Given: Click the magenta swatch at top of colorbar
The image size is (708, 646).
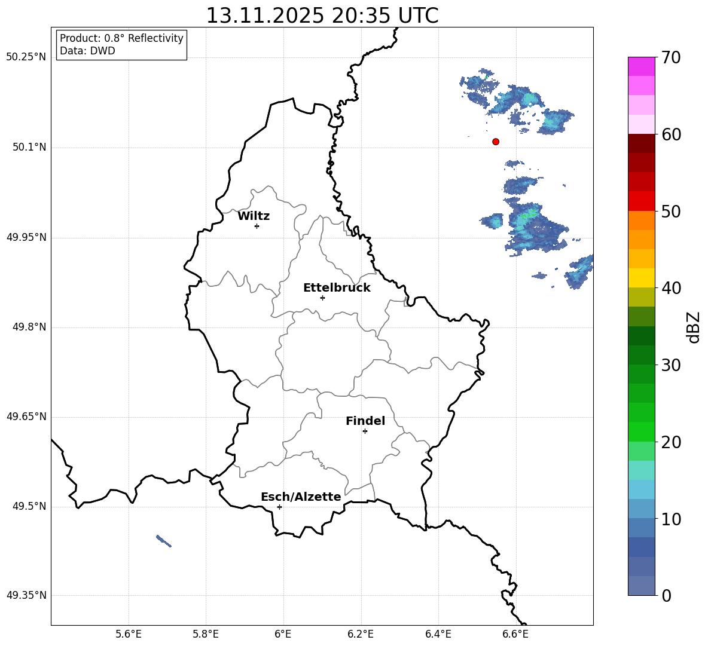Looking at the screenshot, I should (641, 66).
